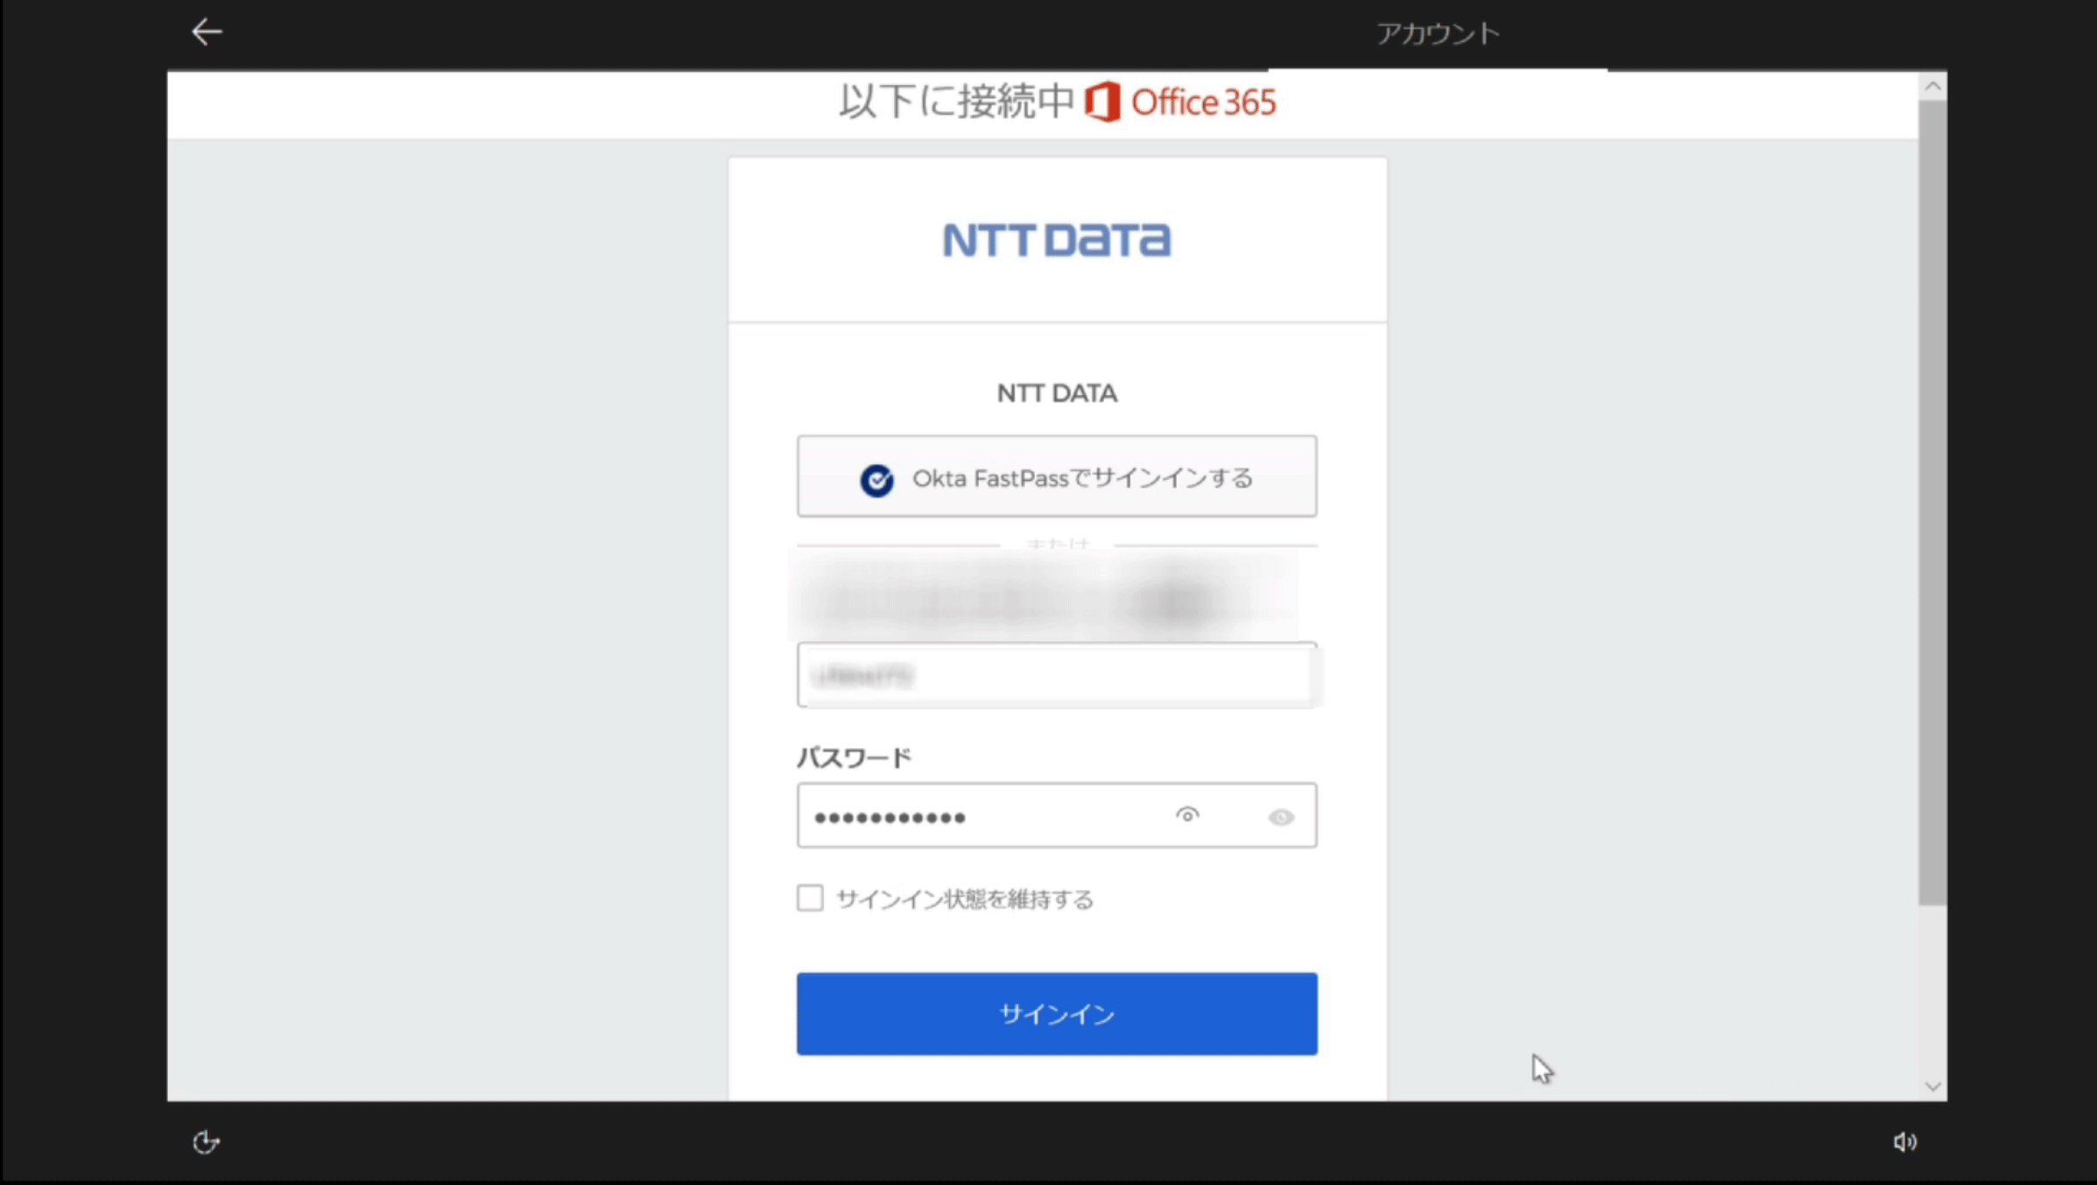Screen dimensions: 2097x1185
Task: Click the Okta FastPassでサインインする button
Action: point(1056,476)
